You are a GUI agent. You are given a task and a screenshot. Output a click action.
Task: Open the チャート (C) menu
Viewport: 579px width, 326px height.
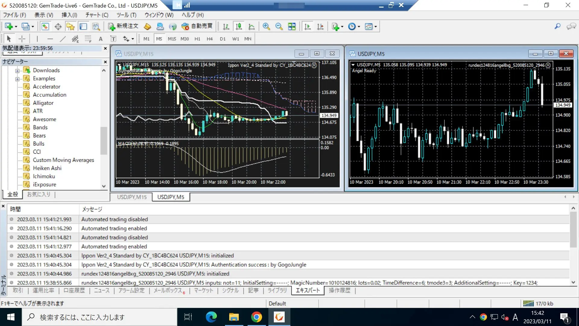click(x=96, y=15)
